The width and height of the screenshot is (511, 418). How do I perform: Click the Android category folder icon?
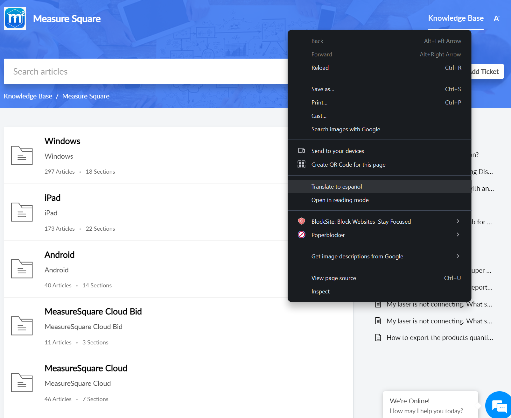click(22, 269)
